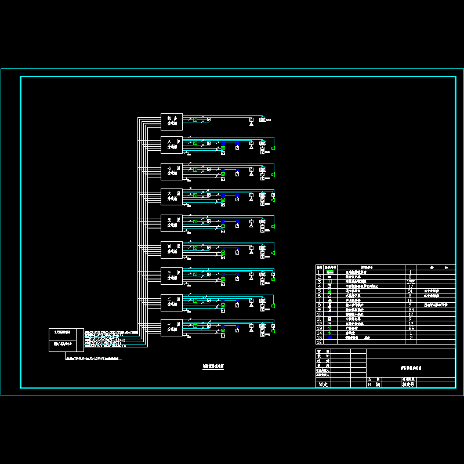The height and width of the screenshot is (464, 464).
Task: Click drawing name text in title block
Action: (x=411, y=368)
